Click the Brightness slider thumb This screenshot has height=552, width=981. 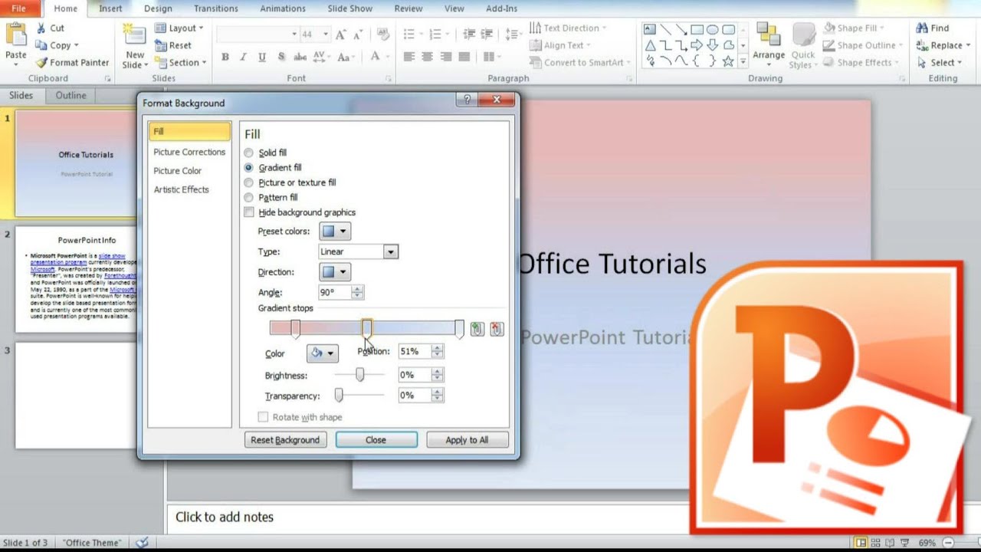[359, 374]
